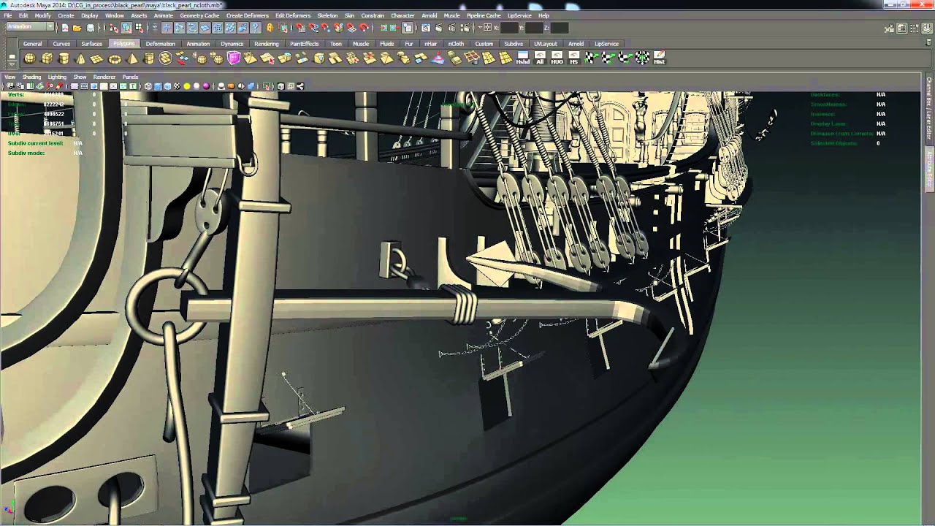Image resolution: width=935 pixels, height=526 pixels.
Task: Switch to the UVLayout shelf tab
Action: [546, 44]
